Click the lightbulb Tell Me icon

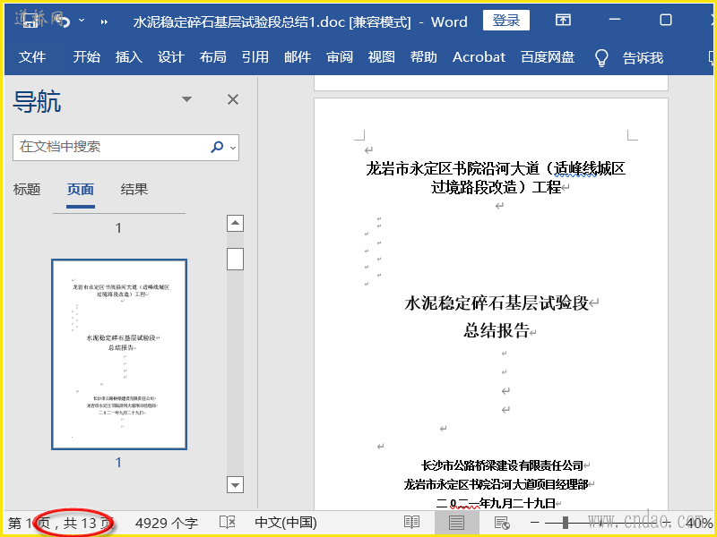601,58
